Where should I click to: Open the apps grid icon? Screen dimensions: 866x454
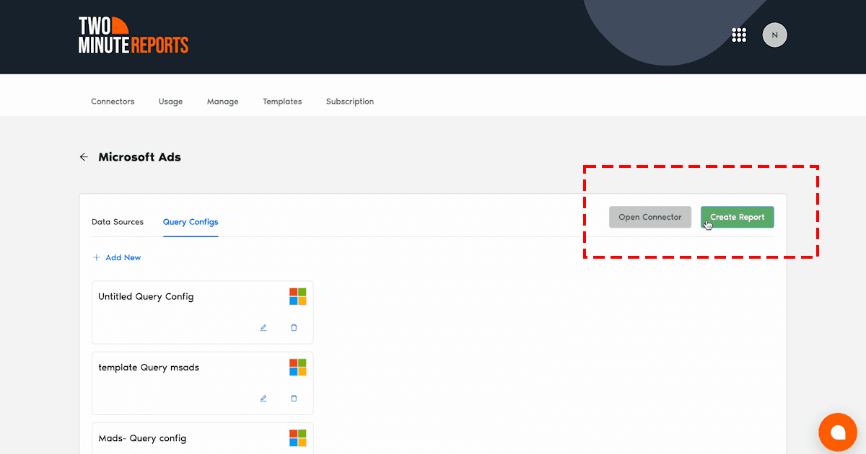[x=738, y=35]
